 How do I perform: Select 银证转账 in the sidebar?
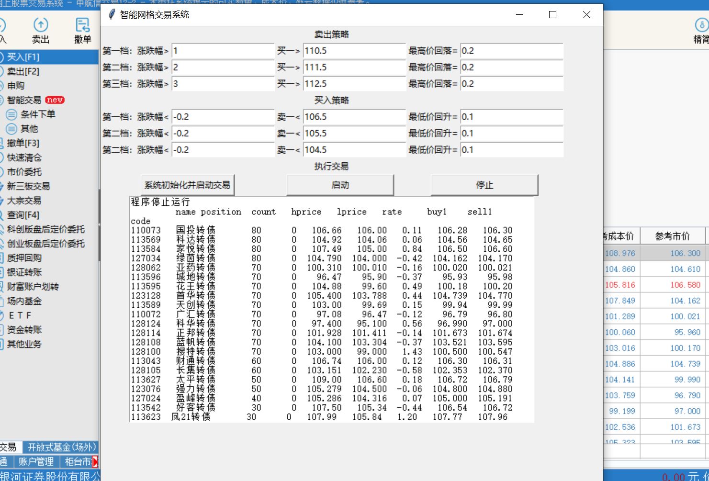(24, 272)
